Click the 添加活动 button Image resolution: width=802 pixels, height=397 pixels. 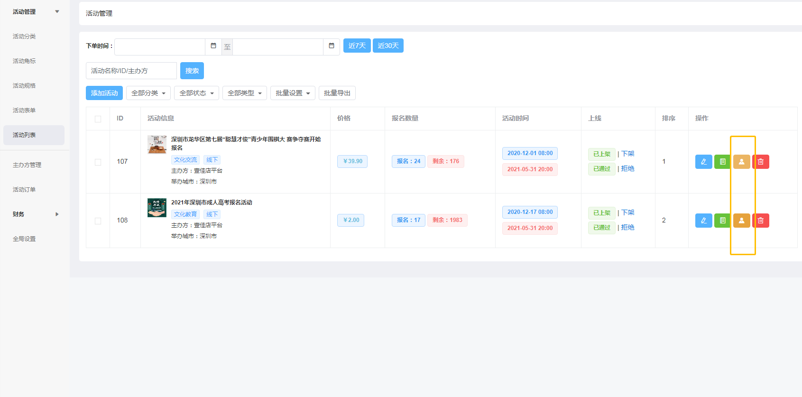[x=104, y=93]
